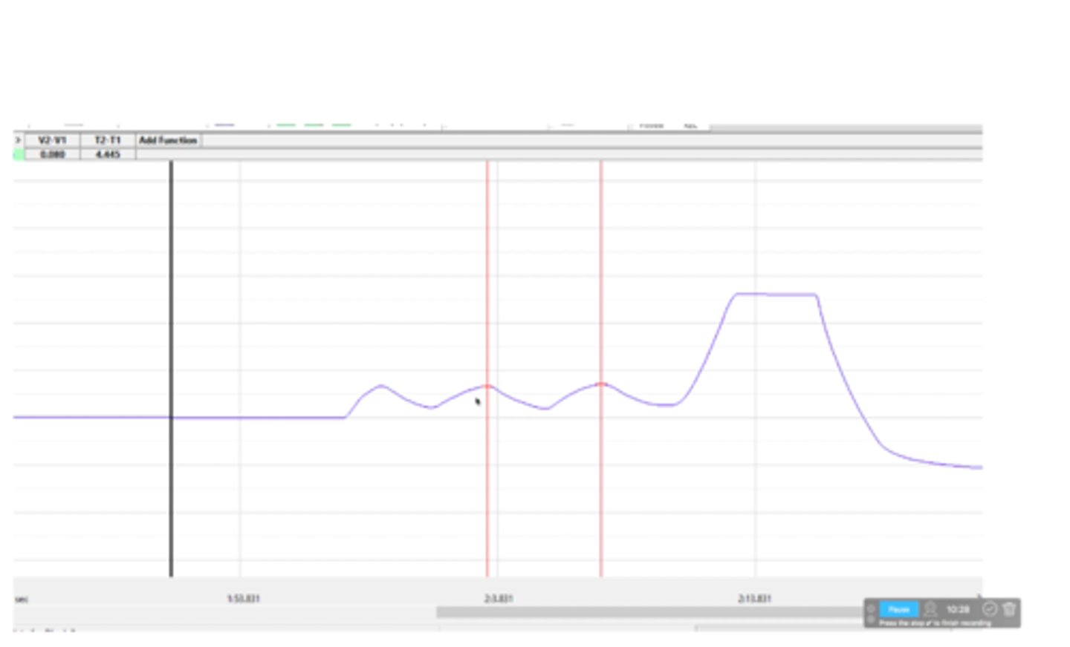Pause the screen recording
Screen dimensions: 1070x647
tap(898, 609)
